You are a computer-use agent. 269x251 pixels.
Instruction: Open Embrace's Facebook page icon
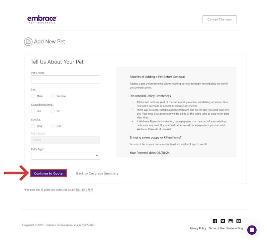pyautogui.click(x=215, y=221)
